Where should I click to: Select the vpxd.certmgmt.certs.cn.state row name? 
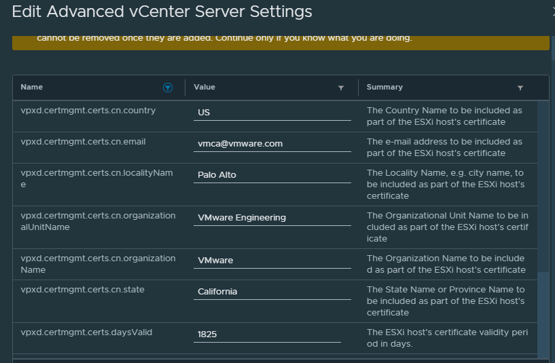click(x=82, y=290)
